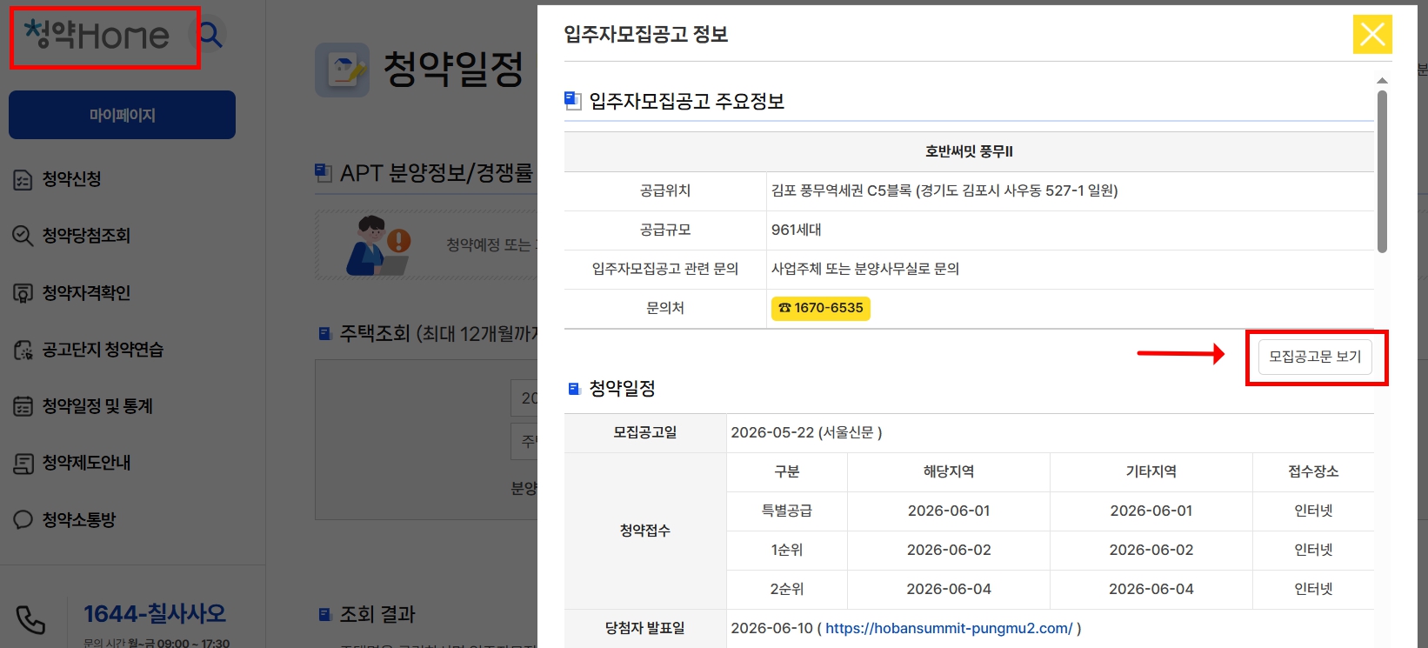This screenshot has width=1428, height=648.
Task: Click 2순위 해당지역 date 2026-06-04
Action: pos(949,589)
